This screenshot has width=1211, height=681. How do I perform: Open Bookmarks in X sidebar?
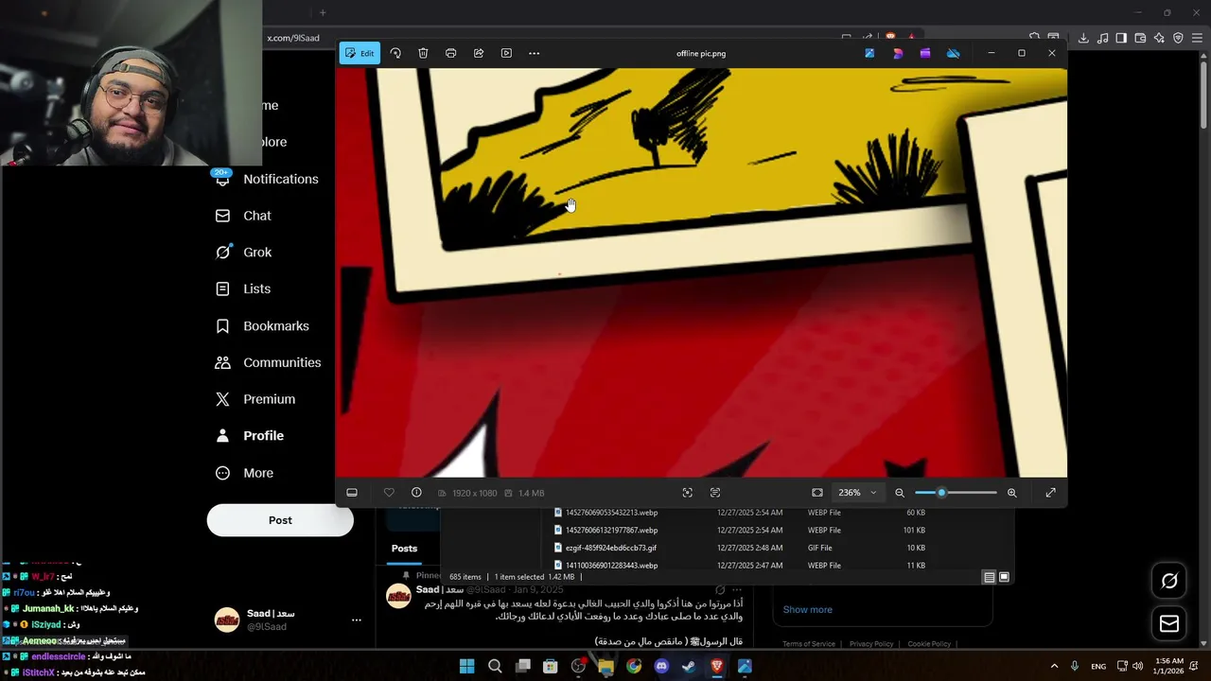[x=262, y=325]
